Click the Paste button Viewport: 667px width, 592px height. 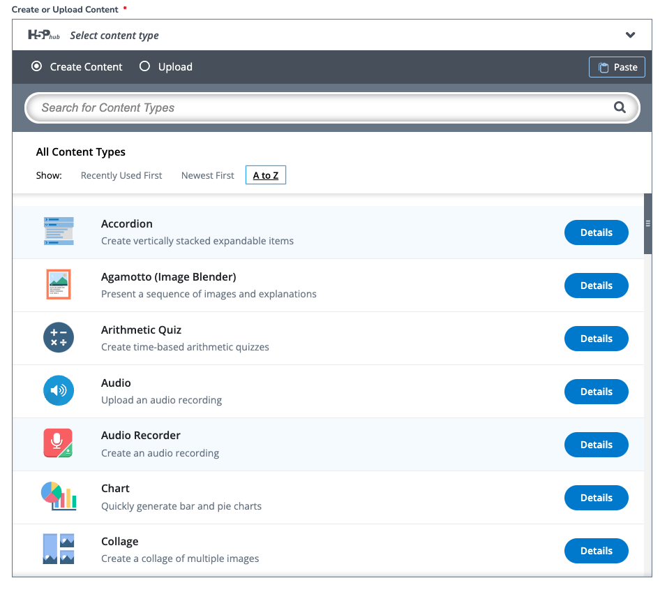tap(617, 67)
